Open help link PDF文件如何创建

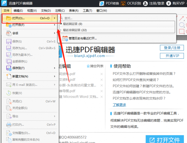click(143, 86)
